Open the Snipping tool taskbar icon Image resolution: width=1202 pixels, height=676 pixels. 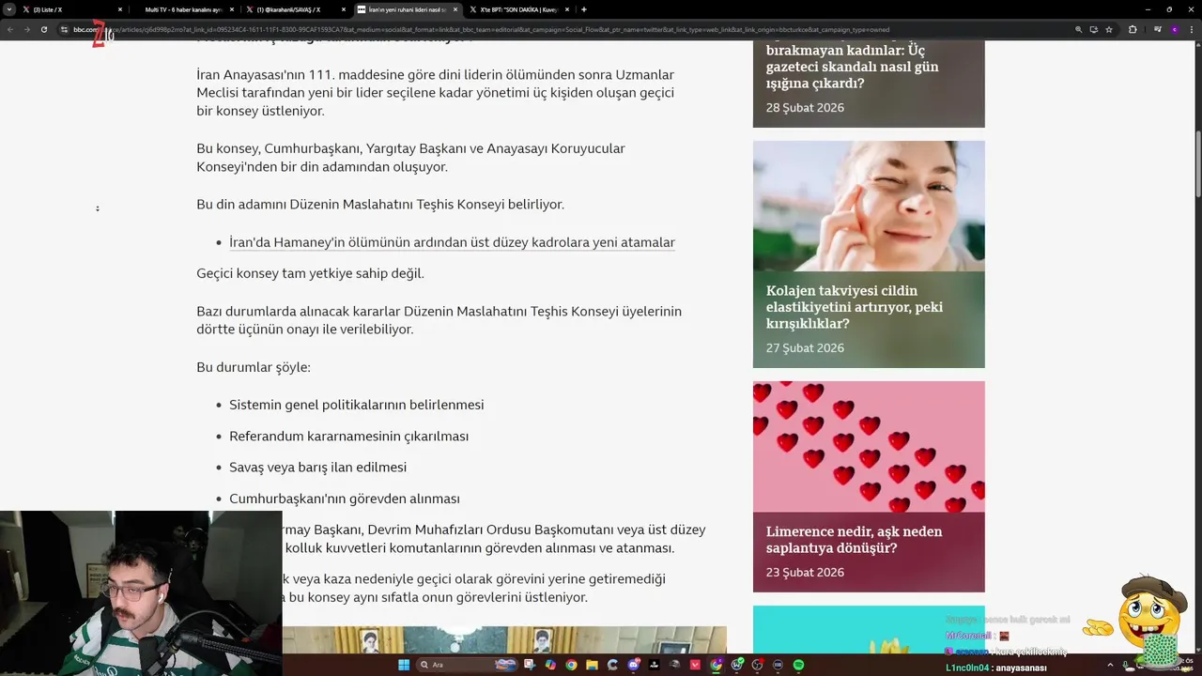530,665
